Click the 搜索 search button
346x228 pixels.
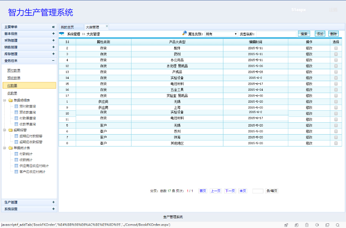pos(304,34)
